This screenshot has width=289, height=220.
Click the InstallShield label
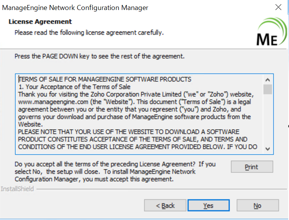point(17,189)
